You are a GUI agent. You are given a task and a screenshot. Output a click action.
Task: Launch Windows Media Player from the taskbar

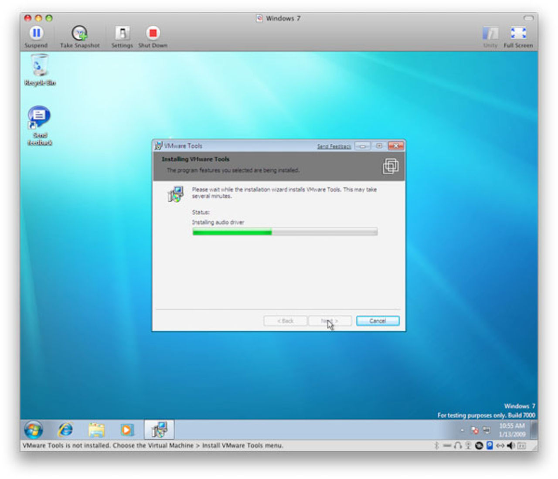pyautogui.click(x=126, y=430)
